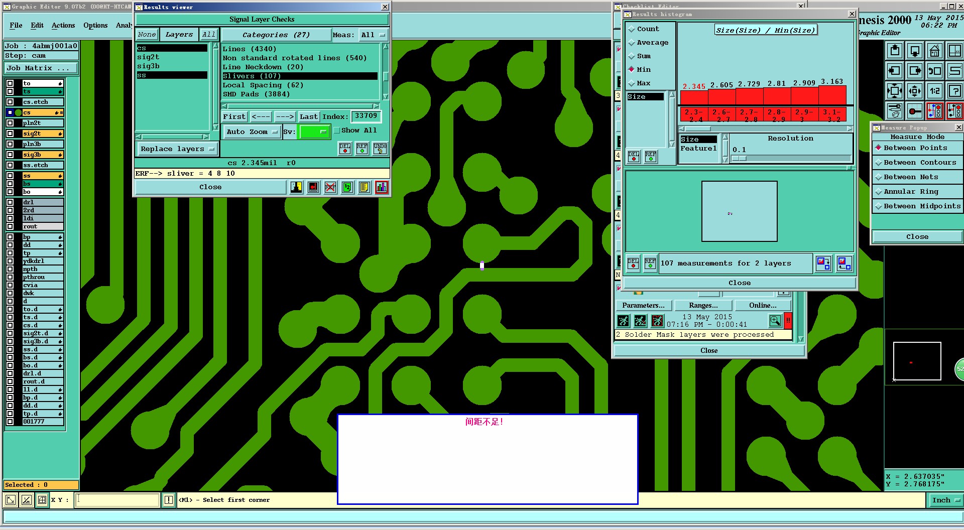
Task: Select the All layers tab in Results viewer
Action: 208,35
